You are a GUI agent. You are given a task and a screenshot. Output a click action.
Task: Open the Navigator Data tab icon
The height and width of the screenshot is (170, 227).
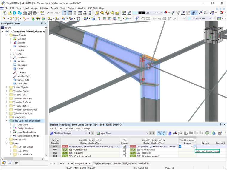pyautogui.click(x=4, y=163)
